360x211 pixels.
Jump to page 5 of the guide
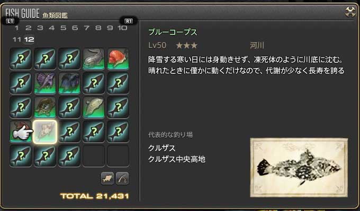tap(63, 28)
